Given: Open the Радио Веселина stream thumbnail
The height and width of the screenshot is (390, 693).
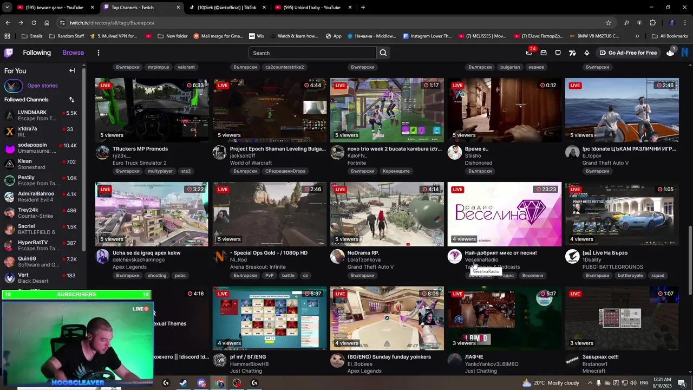Looking at the screenshot, I should (505, 214).
